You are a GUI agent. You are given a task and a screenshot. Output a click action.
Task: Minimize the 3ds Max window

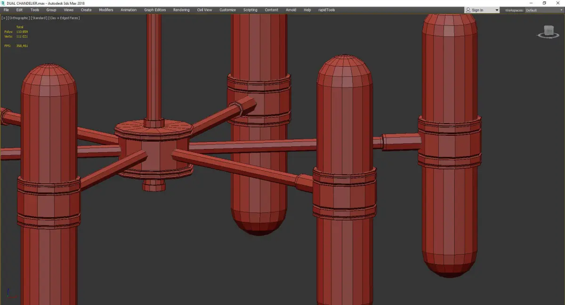(531, 3)
